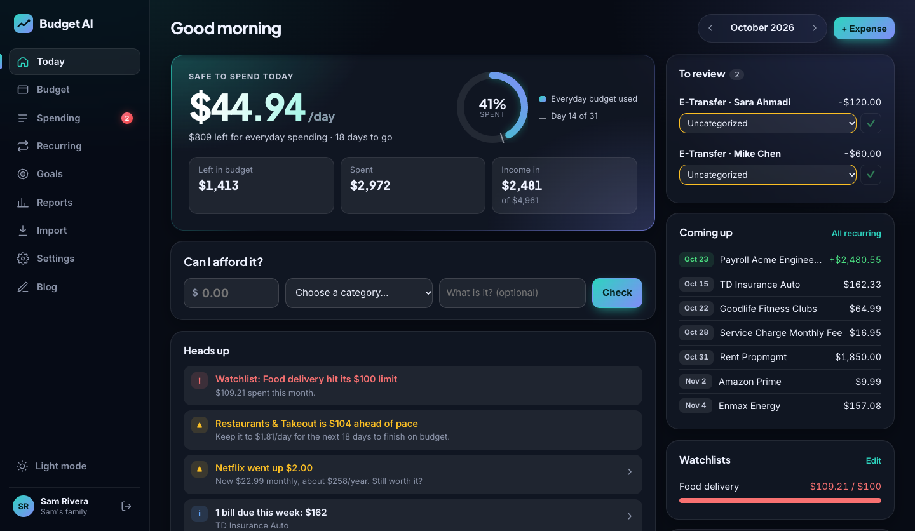Screen dimensions: 915x531
Task: Confirm category for Sara Ahmadi E-Transfer
Action: click(871, 123)
